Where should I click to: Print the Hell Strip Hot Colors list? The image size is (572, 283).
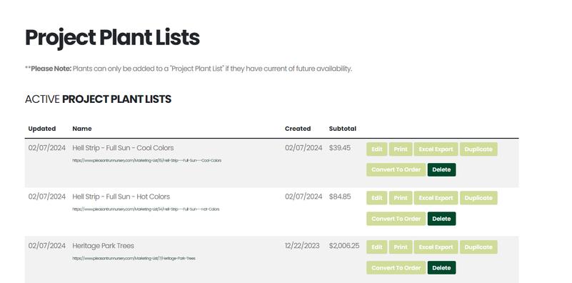pos(401,198)
